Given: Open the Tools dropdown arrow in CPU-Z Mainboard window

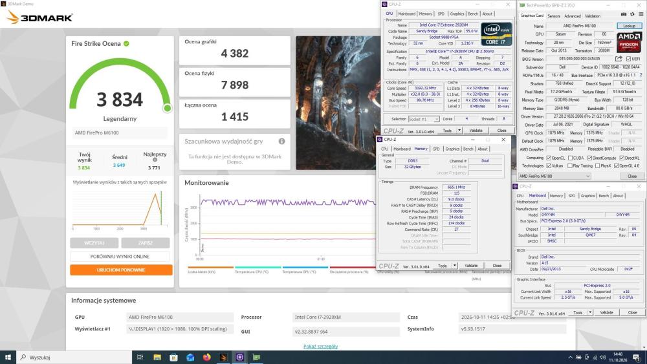Looking at the screenshot, I should point(591,313).
